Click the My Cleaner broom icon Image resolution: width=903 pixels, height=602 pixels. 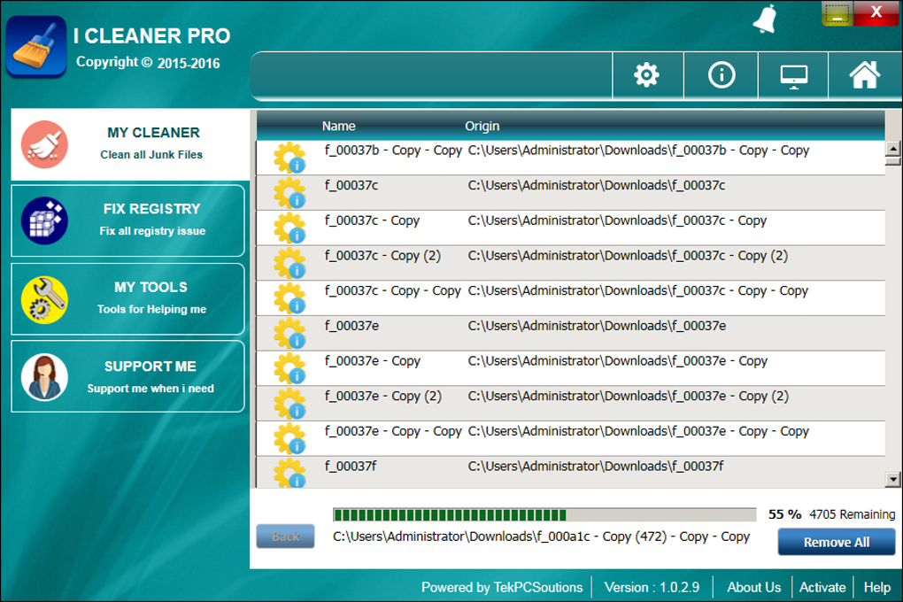coord(44,144)
